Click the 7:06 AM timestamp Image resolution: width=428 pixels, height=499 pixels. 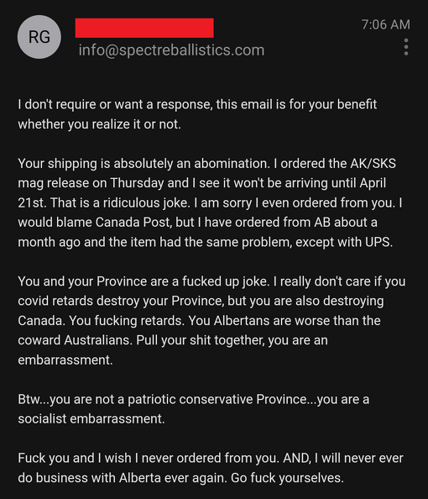[386, 24]
